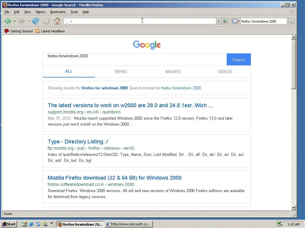The image size is (305, 228).
Task: Click the Google logo
Action: [x=147, y=45]
